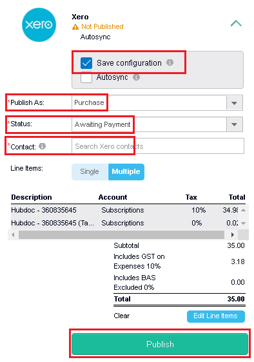The image size is (254, 362).
Task: Click the Xero logo icon
Action: click(39, 24)
